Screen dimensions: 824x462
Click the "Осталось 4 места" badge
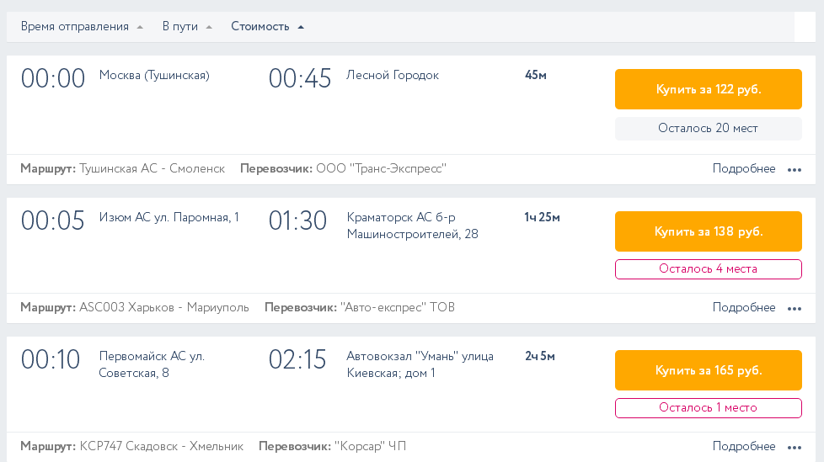[708, 269]
